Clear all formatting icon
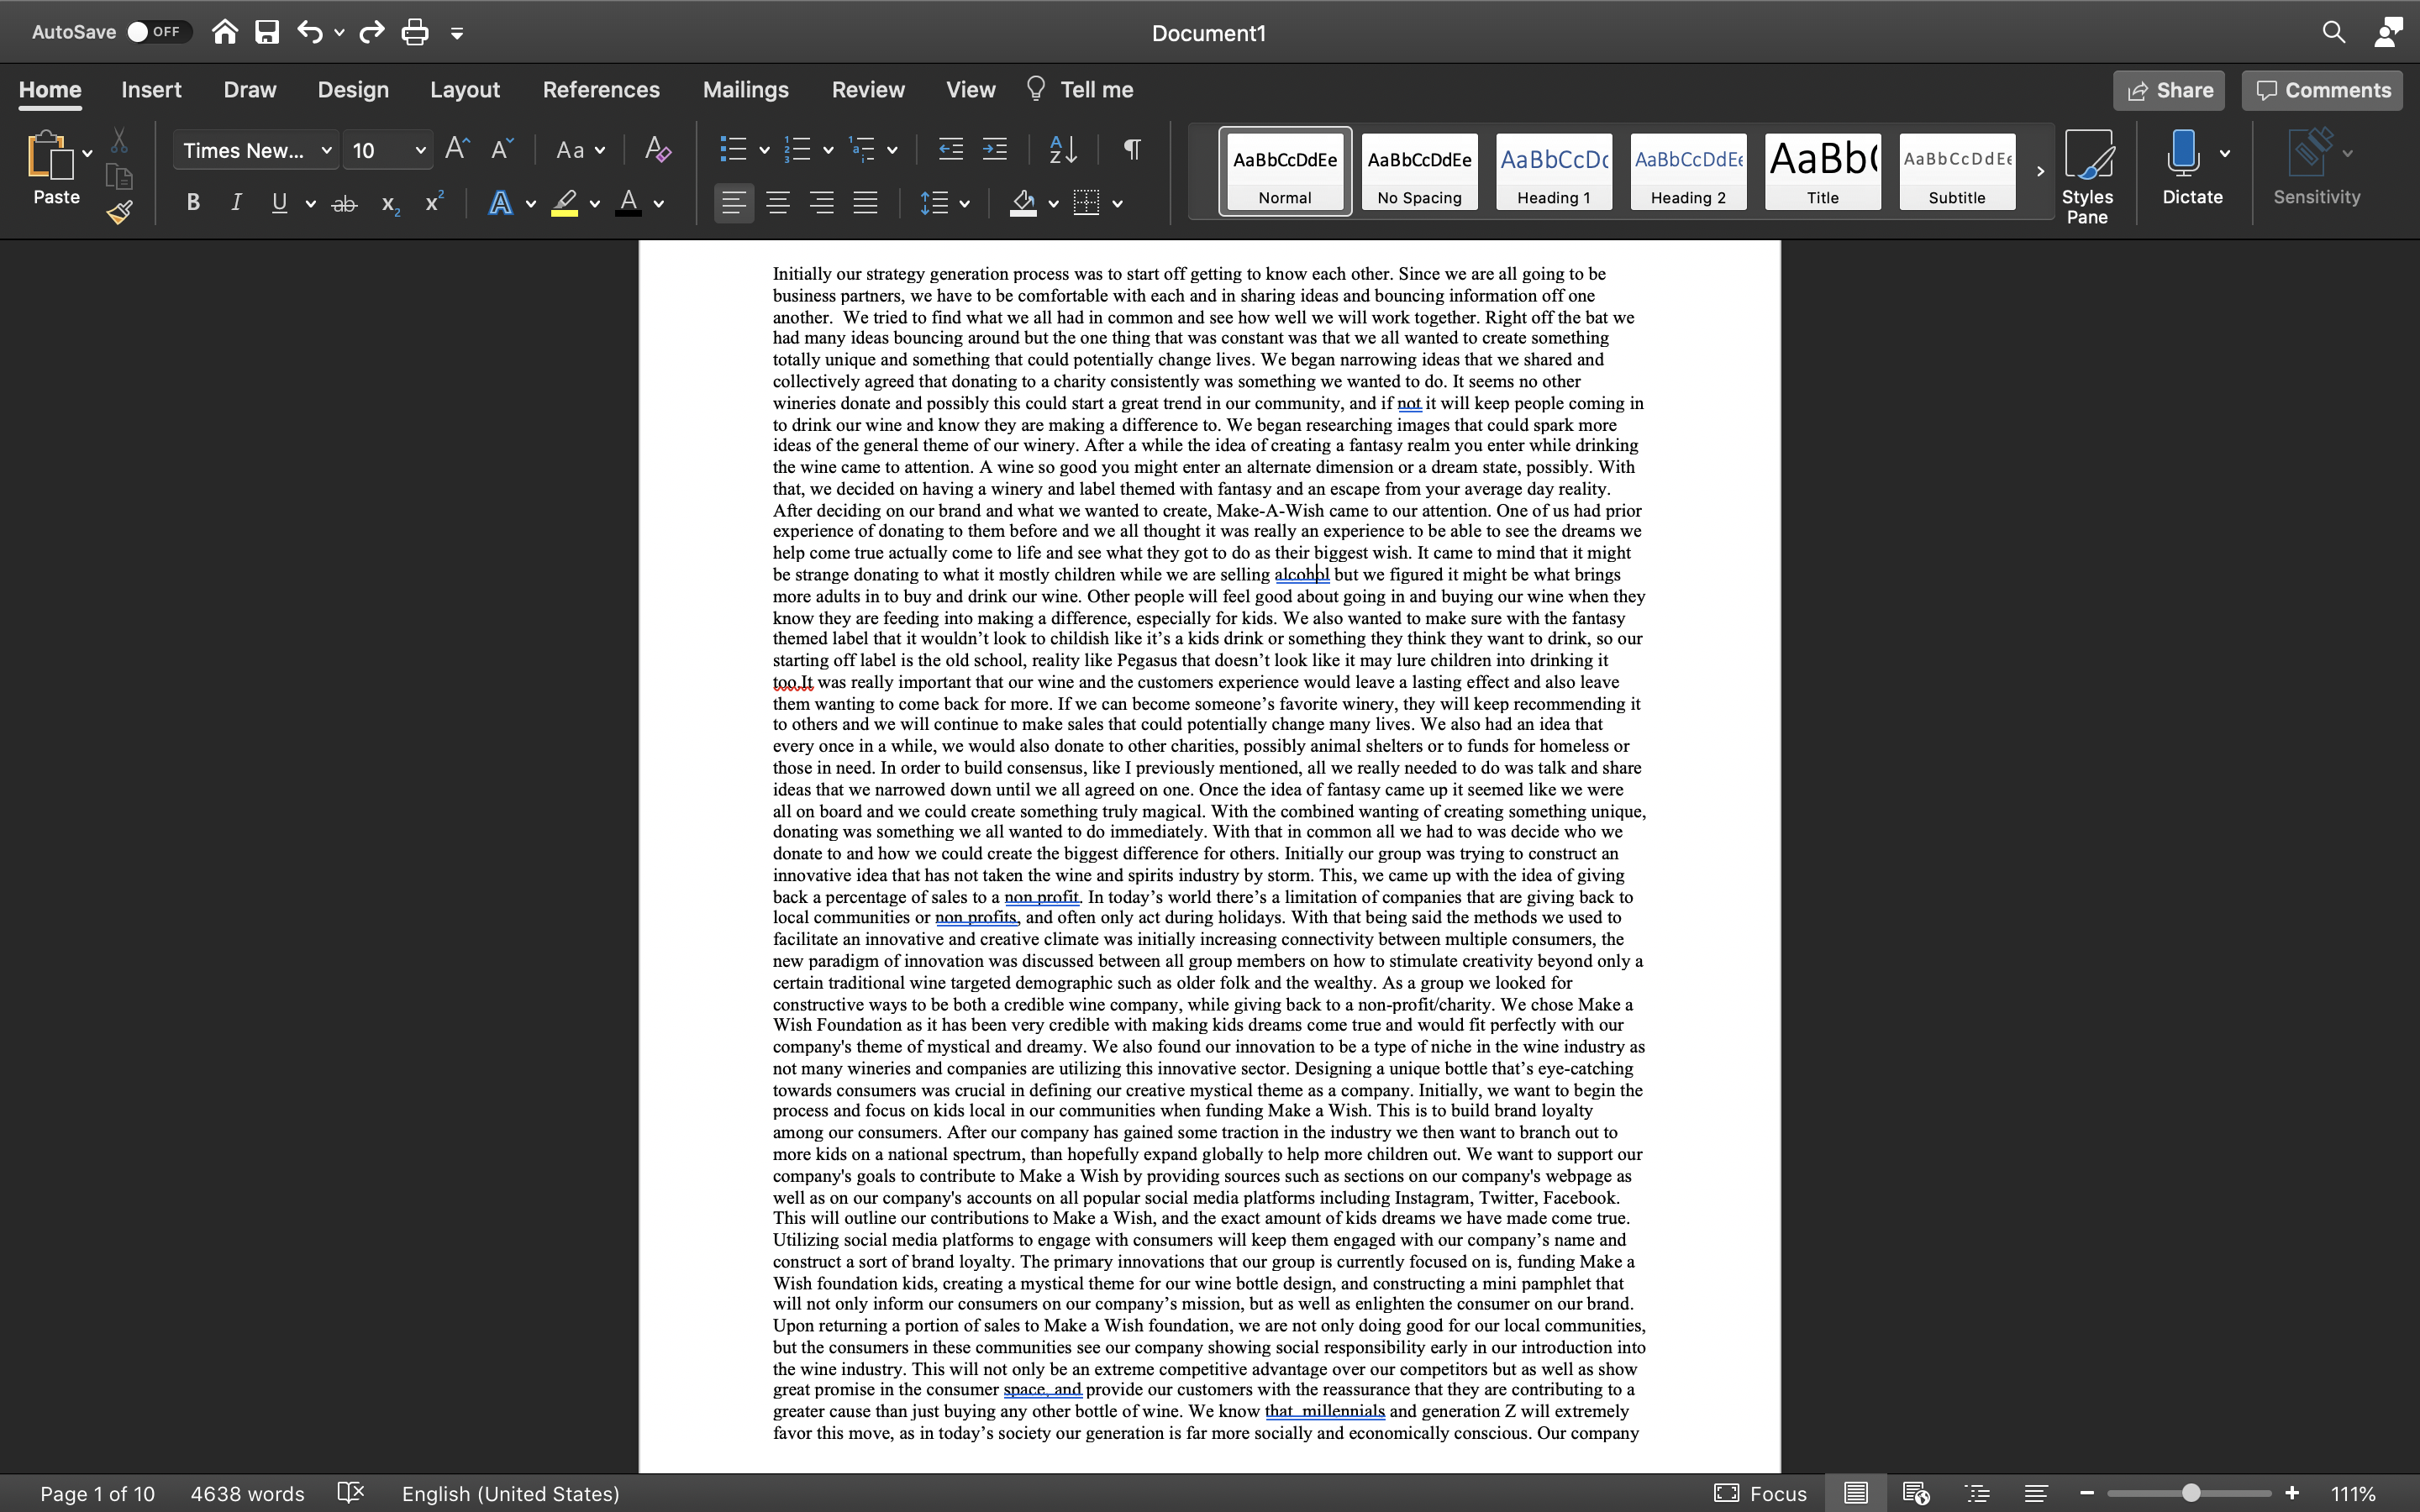The image size is (2420, 1512). 657,149
